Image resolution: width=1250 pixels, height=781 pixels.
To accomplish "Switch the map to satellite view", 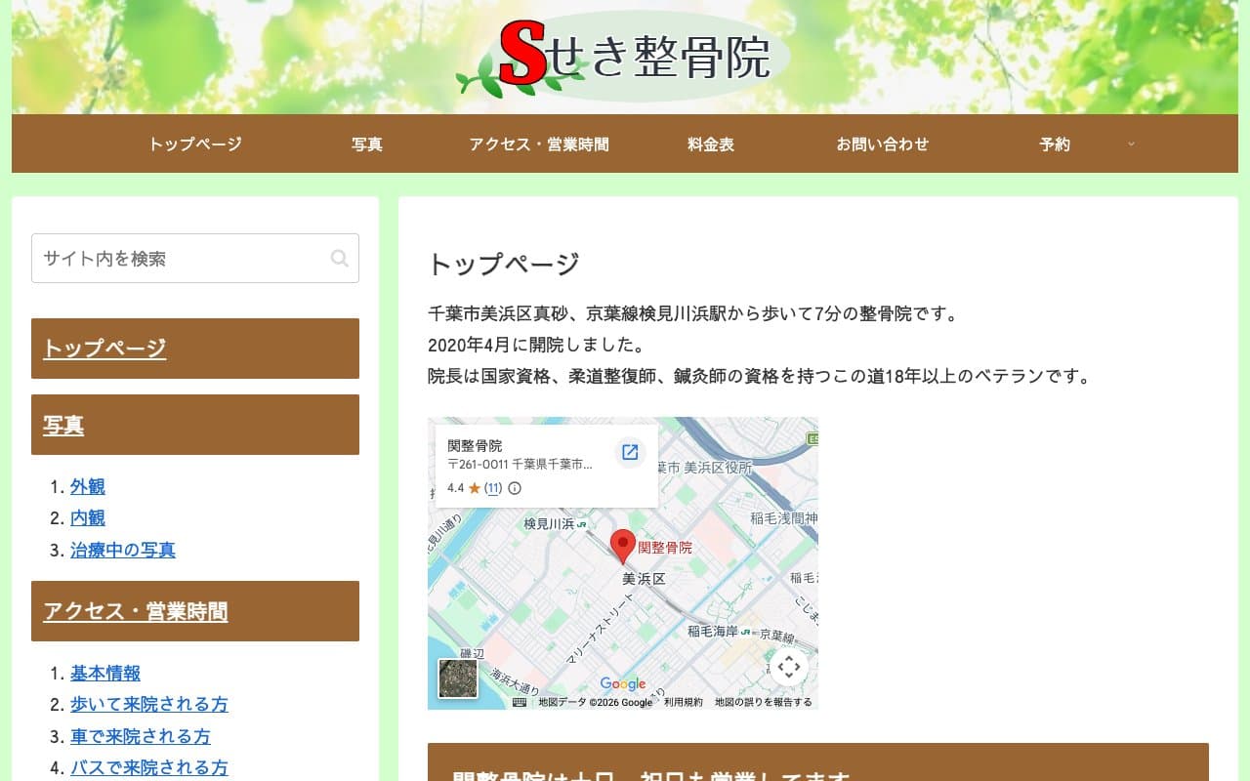I will (x=458, y=679).
